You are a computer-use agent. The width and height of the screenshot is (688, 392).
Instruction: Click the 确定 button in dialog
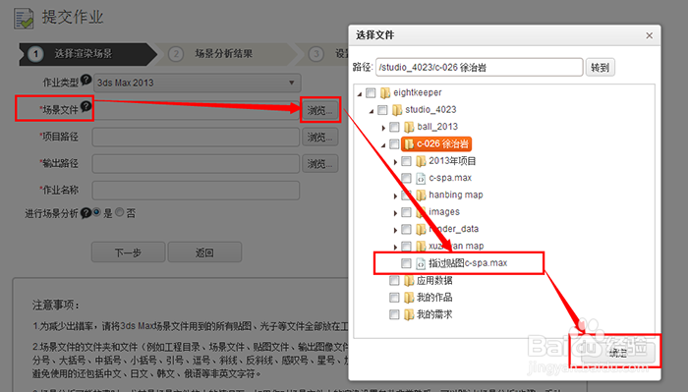pos(618,353)
